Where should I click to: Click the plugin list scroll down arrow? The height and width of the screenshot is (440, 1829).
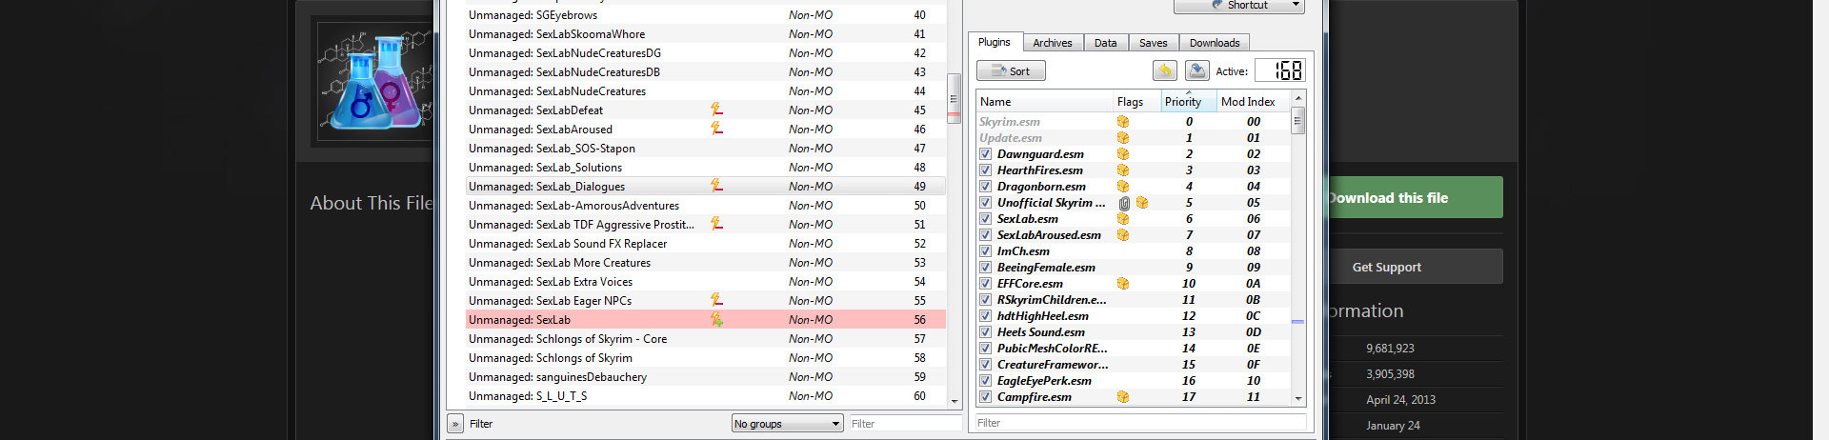pyautogui.click(x=1297, y=398)
